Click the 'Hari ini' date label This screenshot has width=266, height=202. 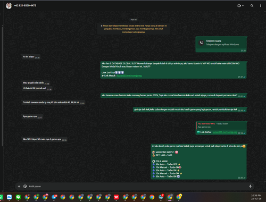tap(134, 20)
